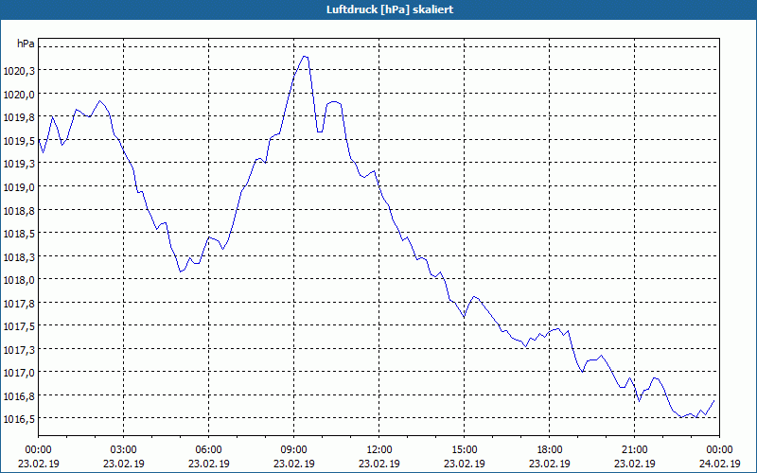
Task: Click the 23.02.19 date beneath 18:00
Action: click(x=550, y=464)
